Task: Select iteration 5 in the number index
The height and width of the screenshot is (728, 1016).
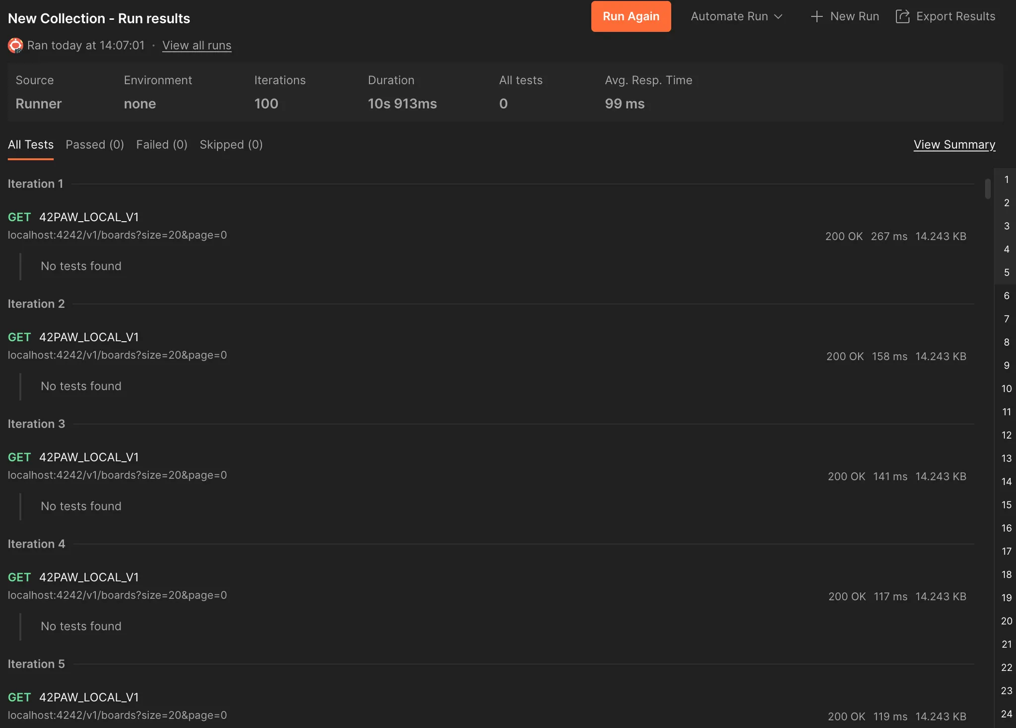Action: (x=1006, y=272)
